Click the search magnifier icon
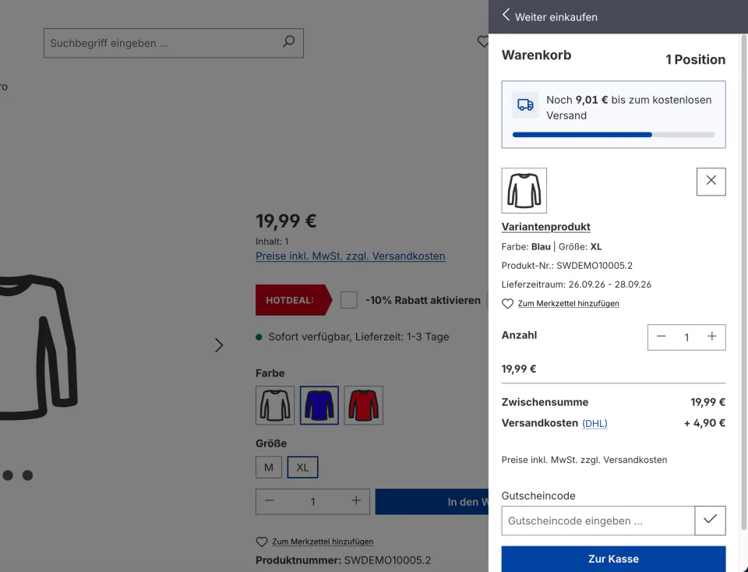Screen dimensions: 748x572 (288, 41)
